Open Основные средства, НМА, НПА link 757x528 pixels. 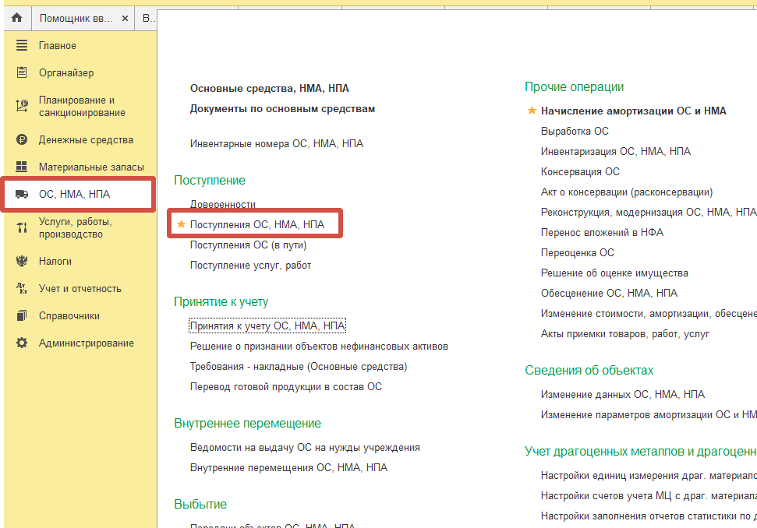(x=270, y=88)
